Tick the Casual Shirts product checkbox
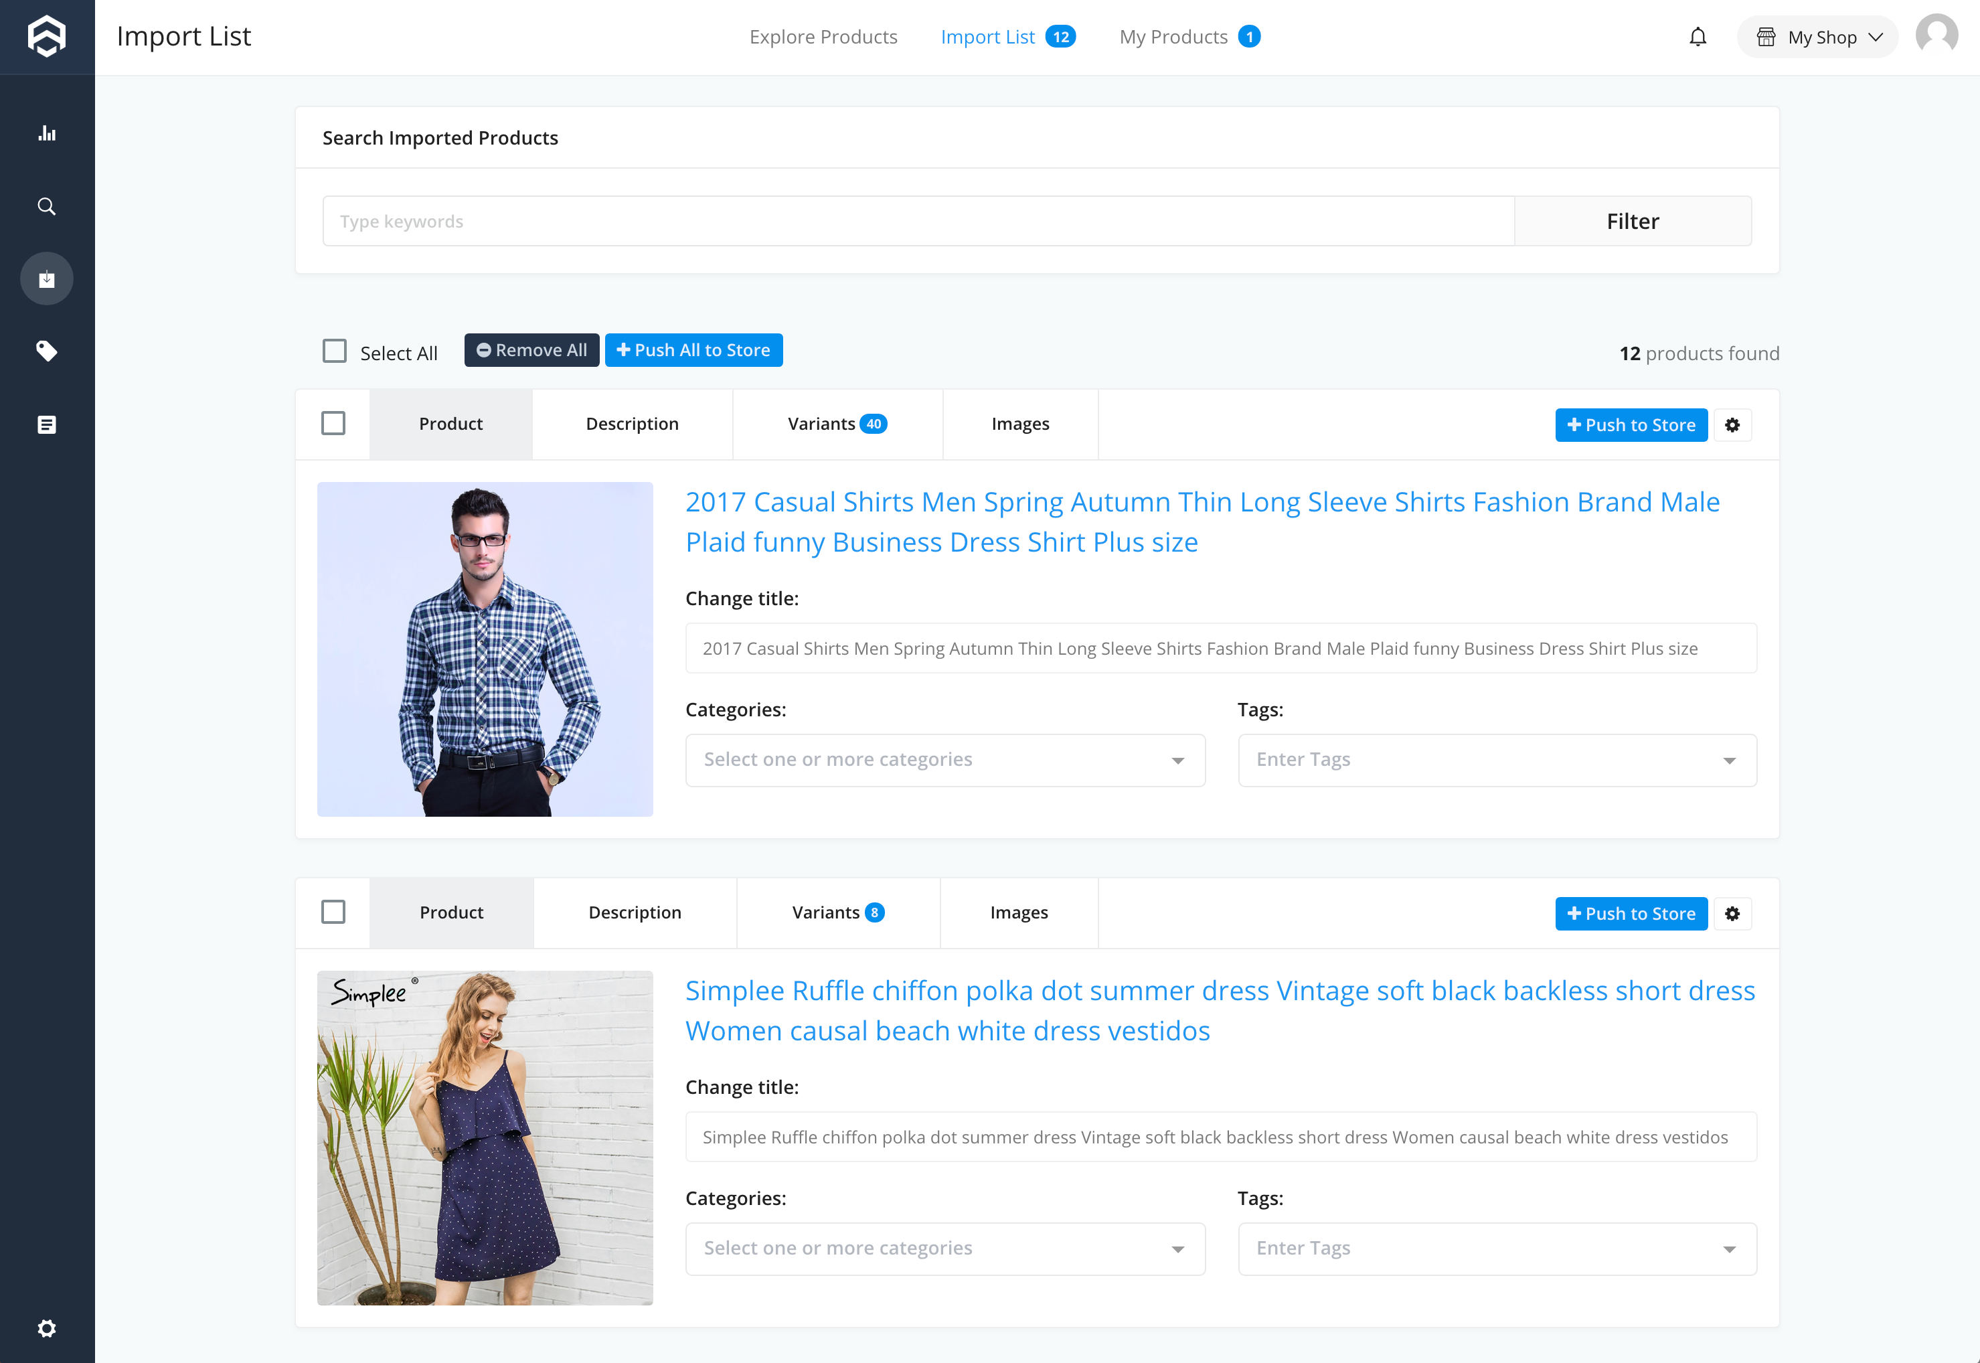Viewport: 1980px width, 1363px height. [x=333, y=424]
